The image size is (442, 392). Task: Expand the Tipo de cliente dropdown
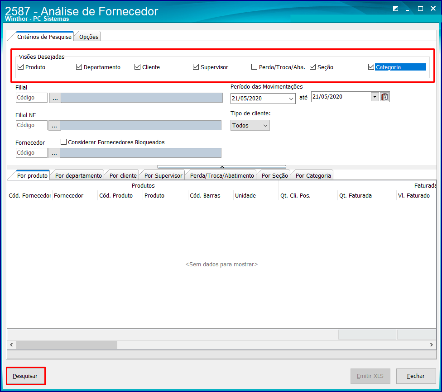pos(265,126)
